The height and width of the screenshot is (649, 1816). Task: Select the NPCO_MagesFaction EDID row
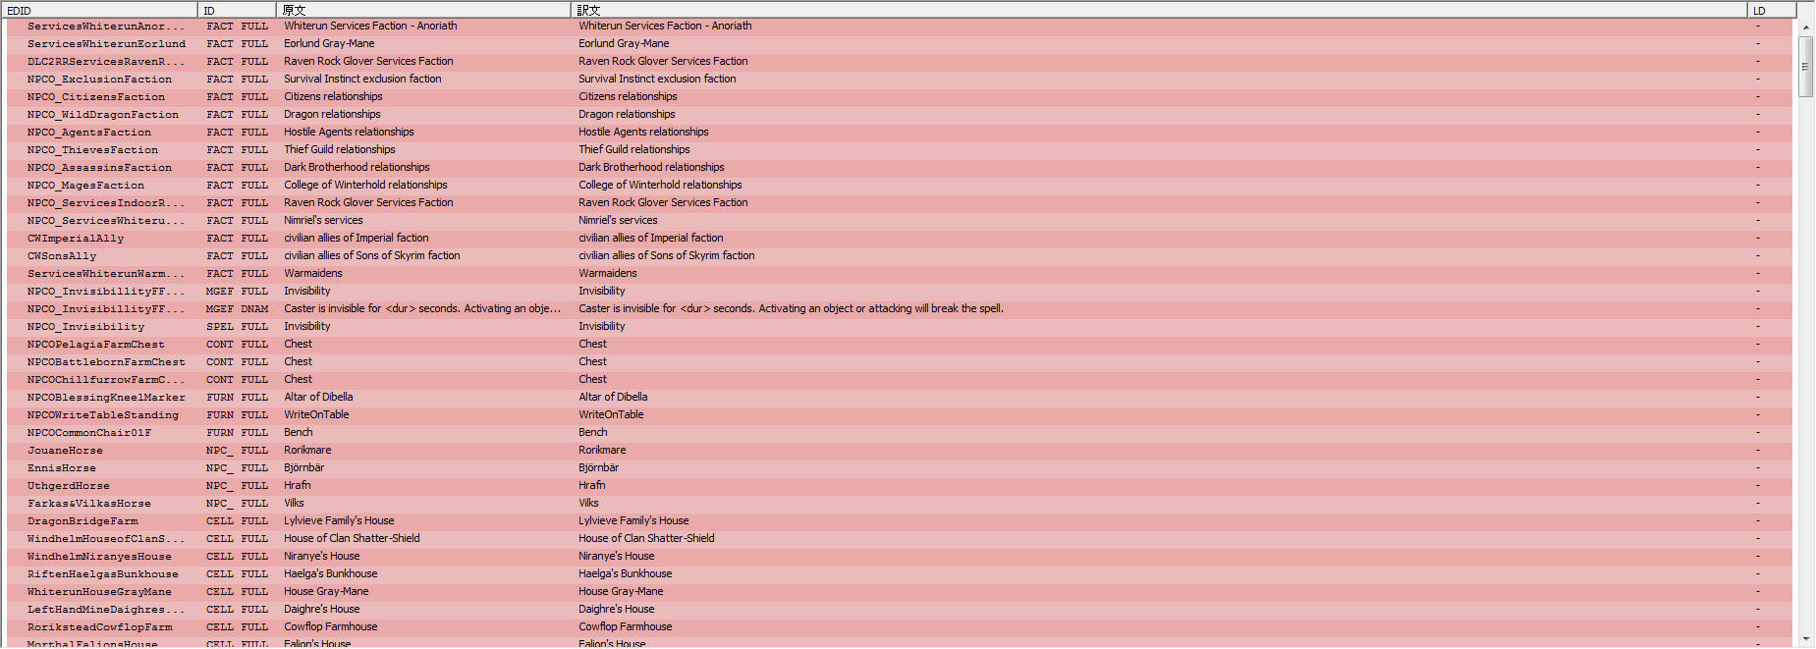click(900, 186)
